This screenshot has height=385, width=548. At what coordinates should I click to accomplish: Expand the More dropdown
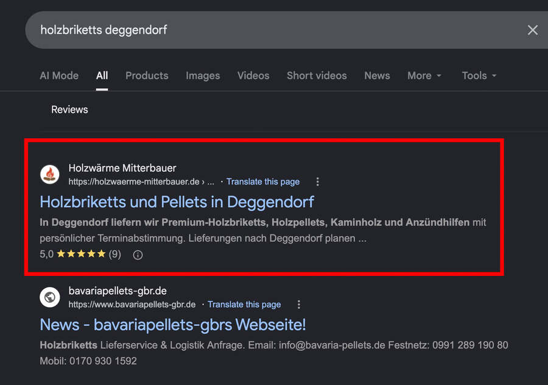click(x=424, y=76)
